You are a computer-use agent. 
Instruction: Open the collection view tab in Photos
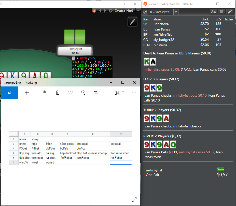click(9, 93)
